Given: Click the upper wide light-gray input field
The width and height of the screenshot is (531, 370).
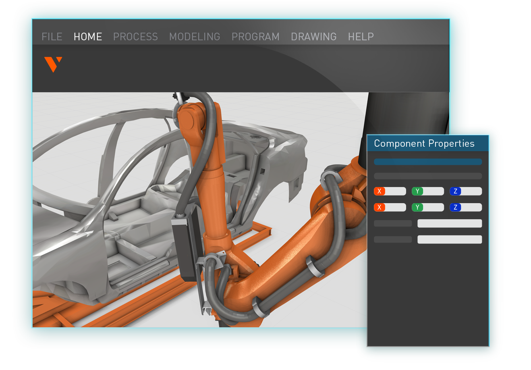Looking at the screenshot, I should click(x=450, y=223).
